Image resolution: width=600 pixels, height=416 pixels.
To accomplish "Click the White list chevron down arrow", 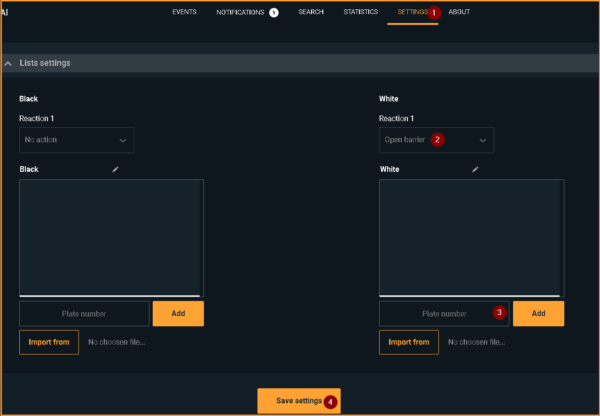I will [483, 140].
